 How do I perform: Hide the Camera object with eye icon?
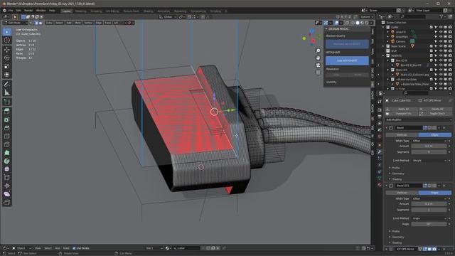(x=441, y=41)
